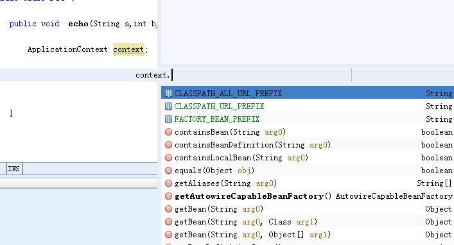Place cursor after context. in the editor
Viewport: 454px width, 245px height.
pyautogui.click(x=172, y=75)
